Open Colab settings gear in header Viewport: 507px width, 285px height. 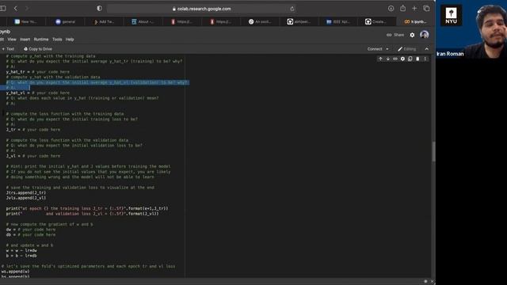412,35
